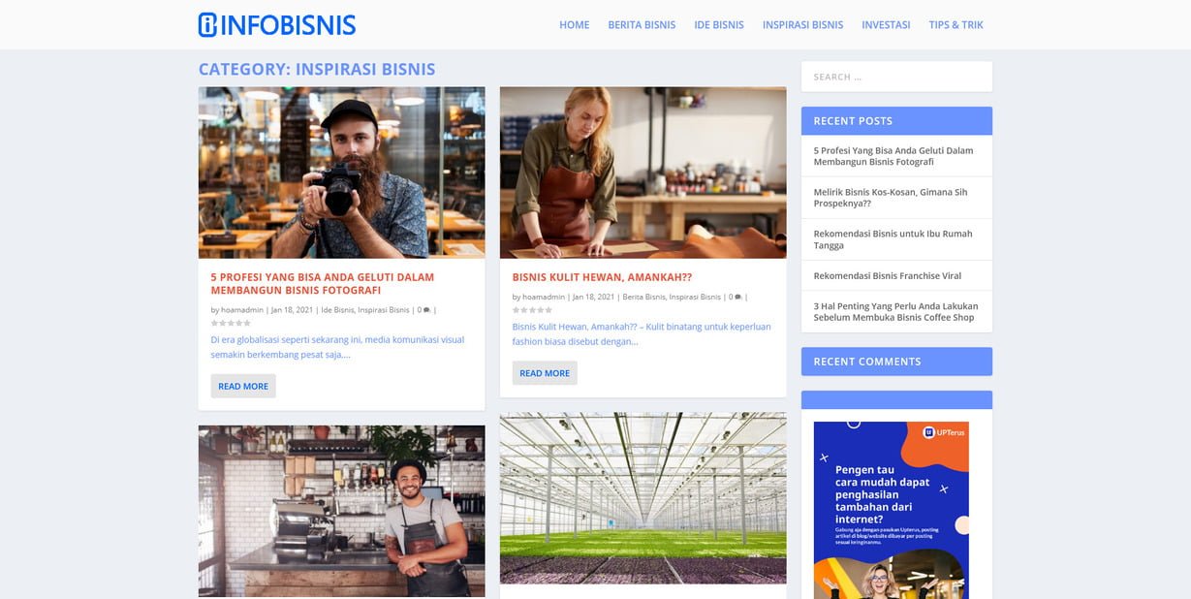Open post title Bisnis Kulit Hewan, Amankah??
This screenshot has height=599, width=1191.
coord(602,277)
